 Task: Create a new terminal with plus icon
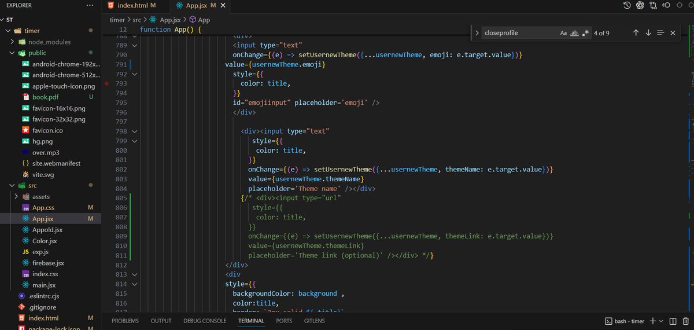pos(652,321)
